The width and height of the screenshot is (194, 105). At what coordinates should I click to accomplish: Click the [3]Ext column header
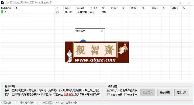click(135, 8)
